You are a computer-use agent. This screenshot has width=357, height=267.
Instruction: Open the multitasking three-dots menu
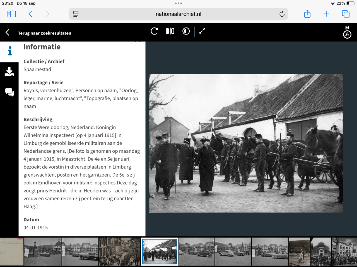click(x=178, y=3)
